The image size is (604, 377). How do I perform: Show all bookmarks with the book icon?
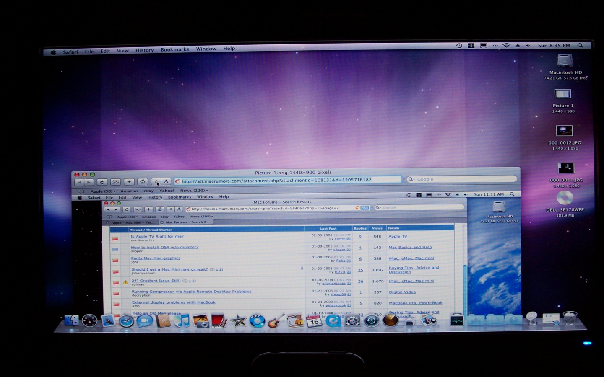point(81,191)
